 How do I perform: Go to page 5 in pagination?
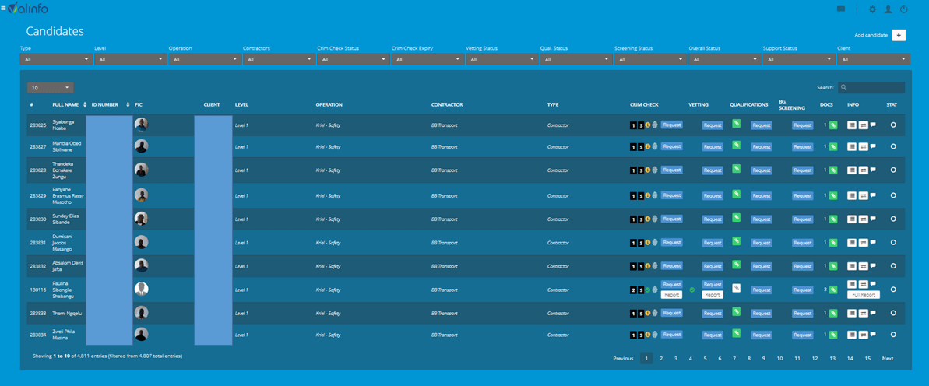705,359
